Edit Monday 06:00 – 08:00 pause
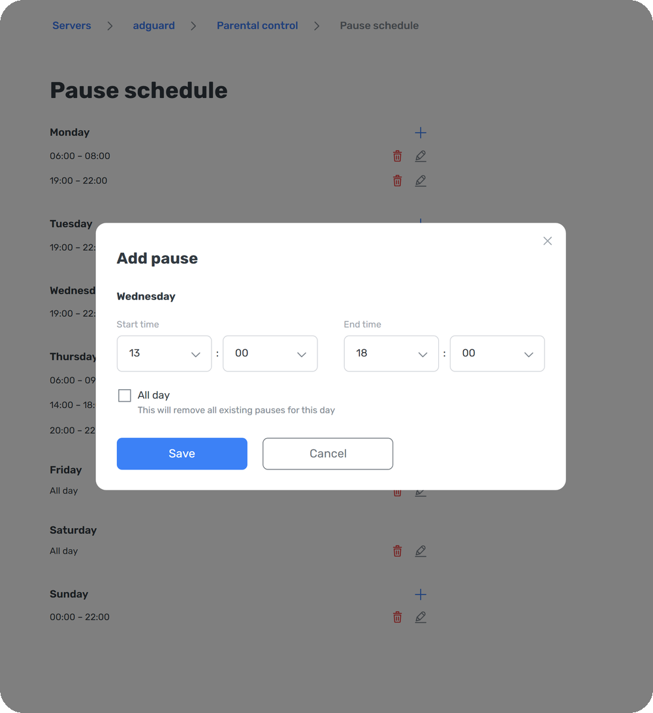This screenshot has width=653, height=713. [420, 156]
